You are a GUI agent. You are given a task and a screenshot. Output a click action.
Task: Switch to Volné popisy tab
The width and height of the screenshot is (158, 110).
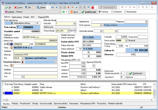pyautogui.click(x=17, y=17)
